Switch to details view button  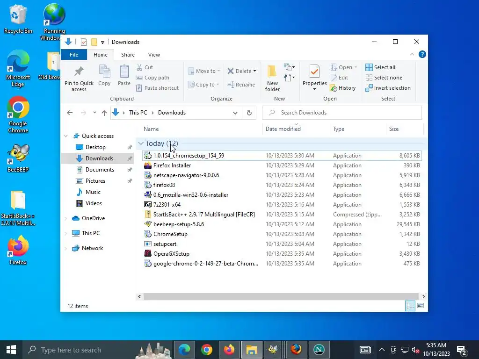pyautogui.click(x=410, y=306)
